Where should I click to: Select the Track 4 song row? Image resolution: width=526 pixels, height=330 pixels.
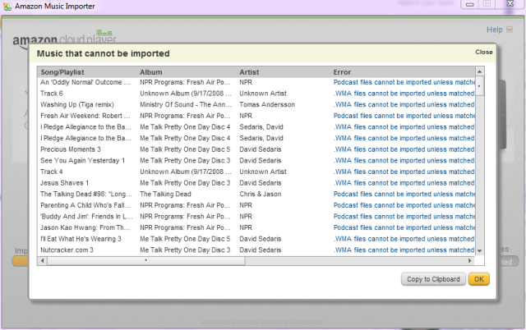[256, 172]
